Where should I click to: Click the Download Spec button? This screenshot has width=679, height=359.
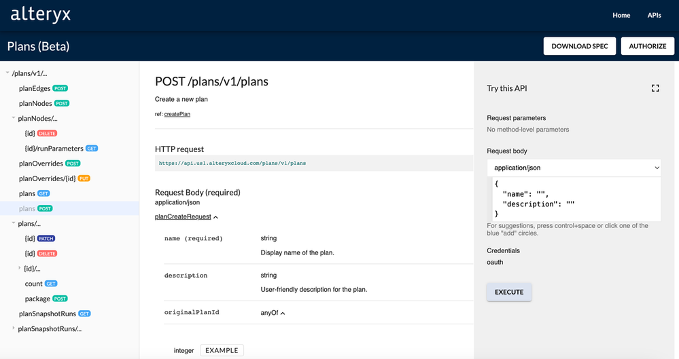(x=579, y=46)
